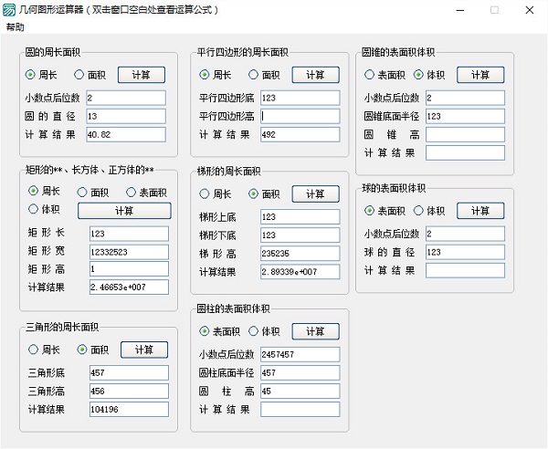Click 计算 button in sphere section

coord(480,211)
